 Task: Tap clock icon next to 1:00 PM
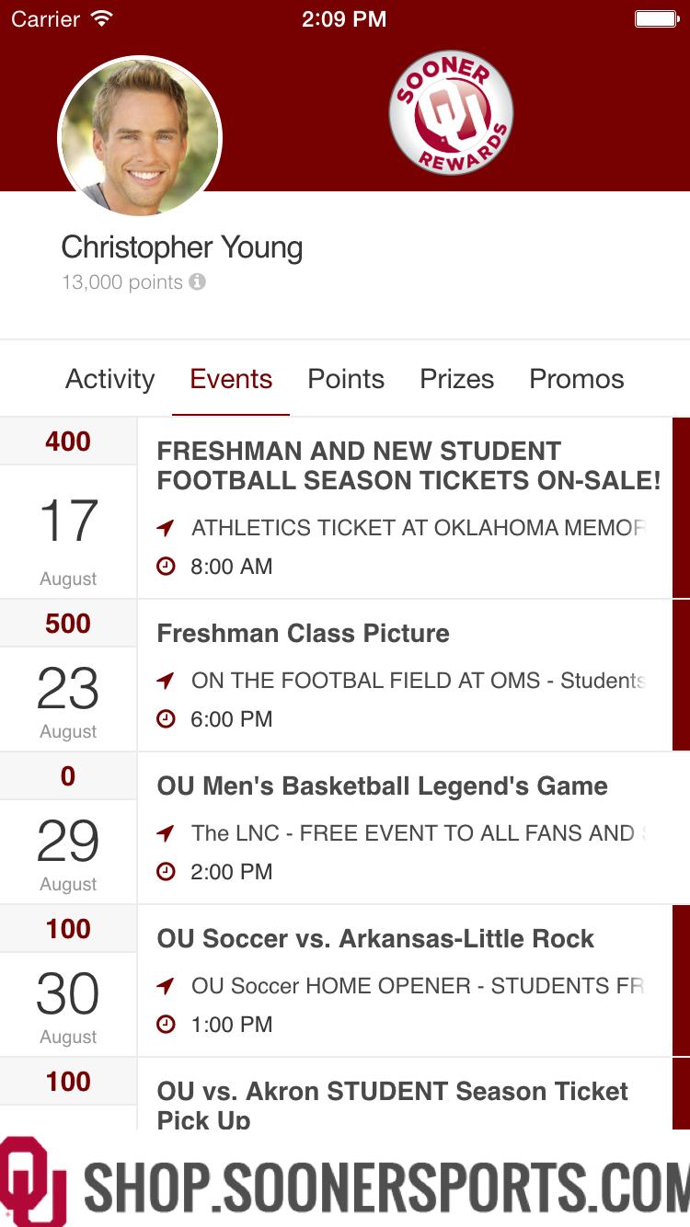(x=166, y=1025)
